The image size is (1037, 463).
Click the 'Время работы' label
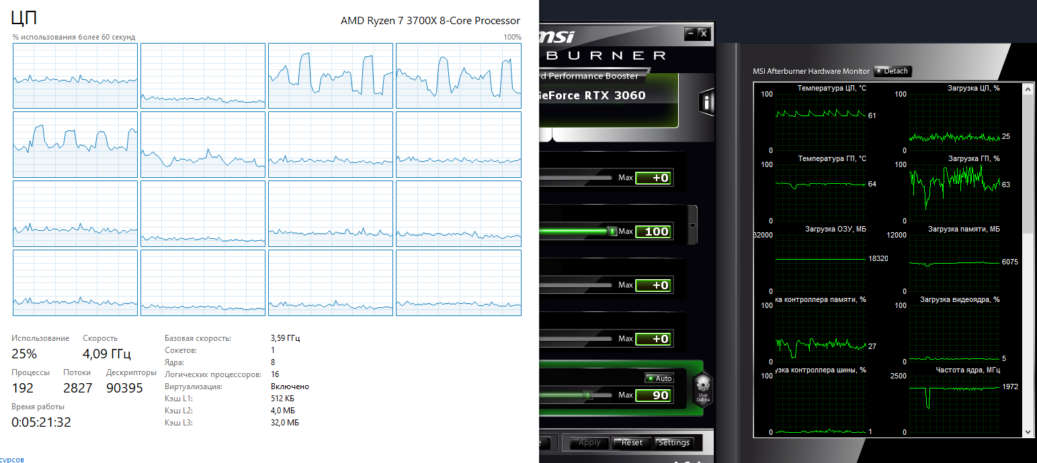click(x=38, y=407)
